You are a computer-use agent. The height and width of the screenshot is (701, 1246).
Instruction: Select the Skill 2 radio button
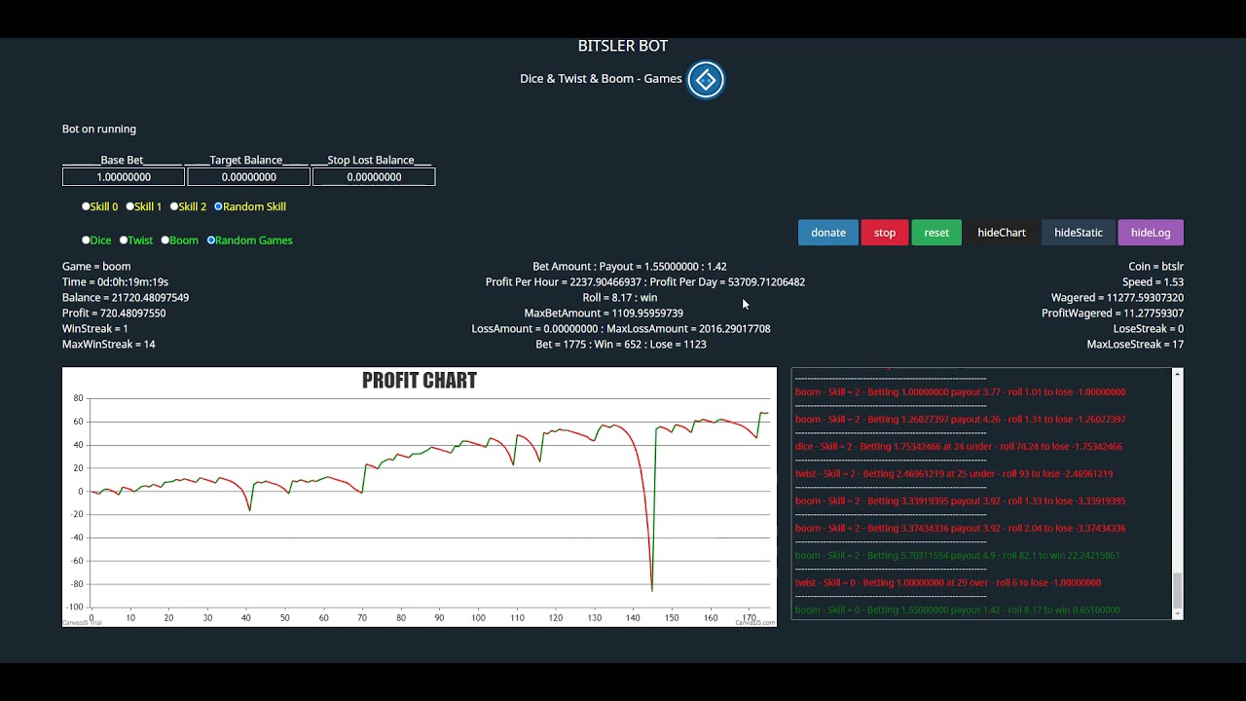click(174, 206)
